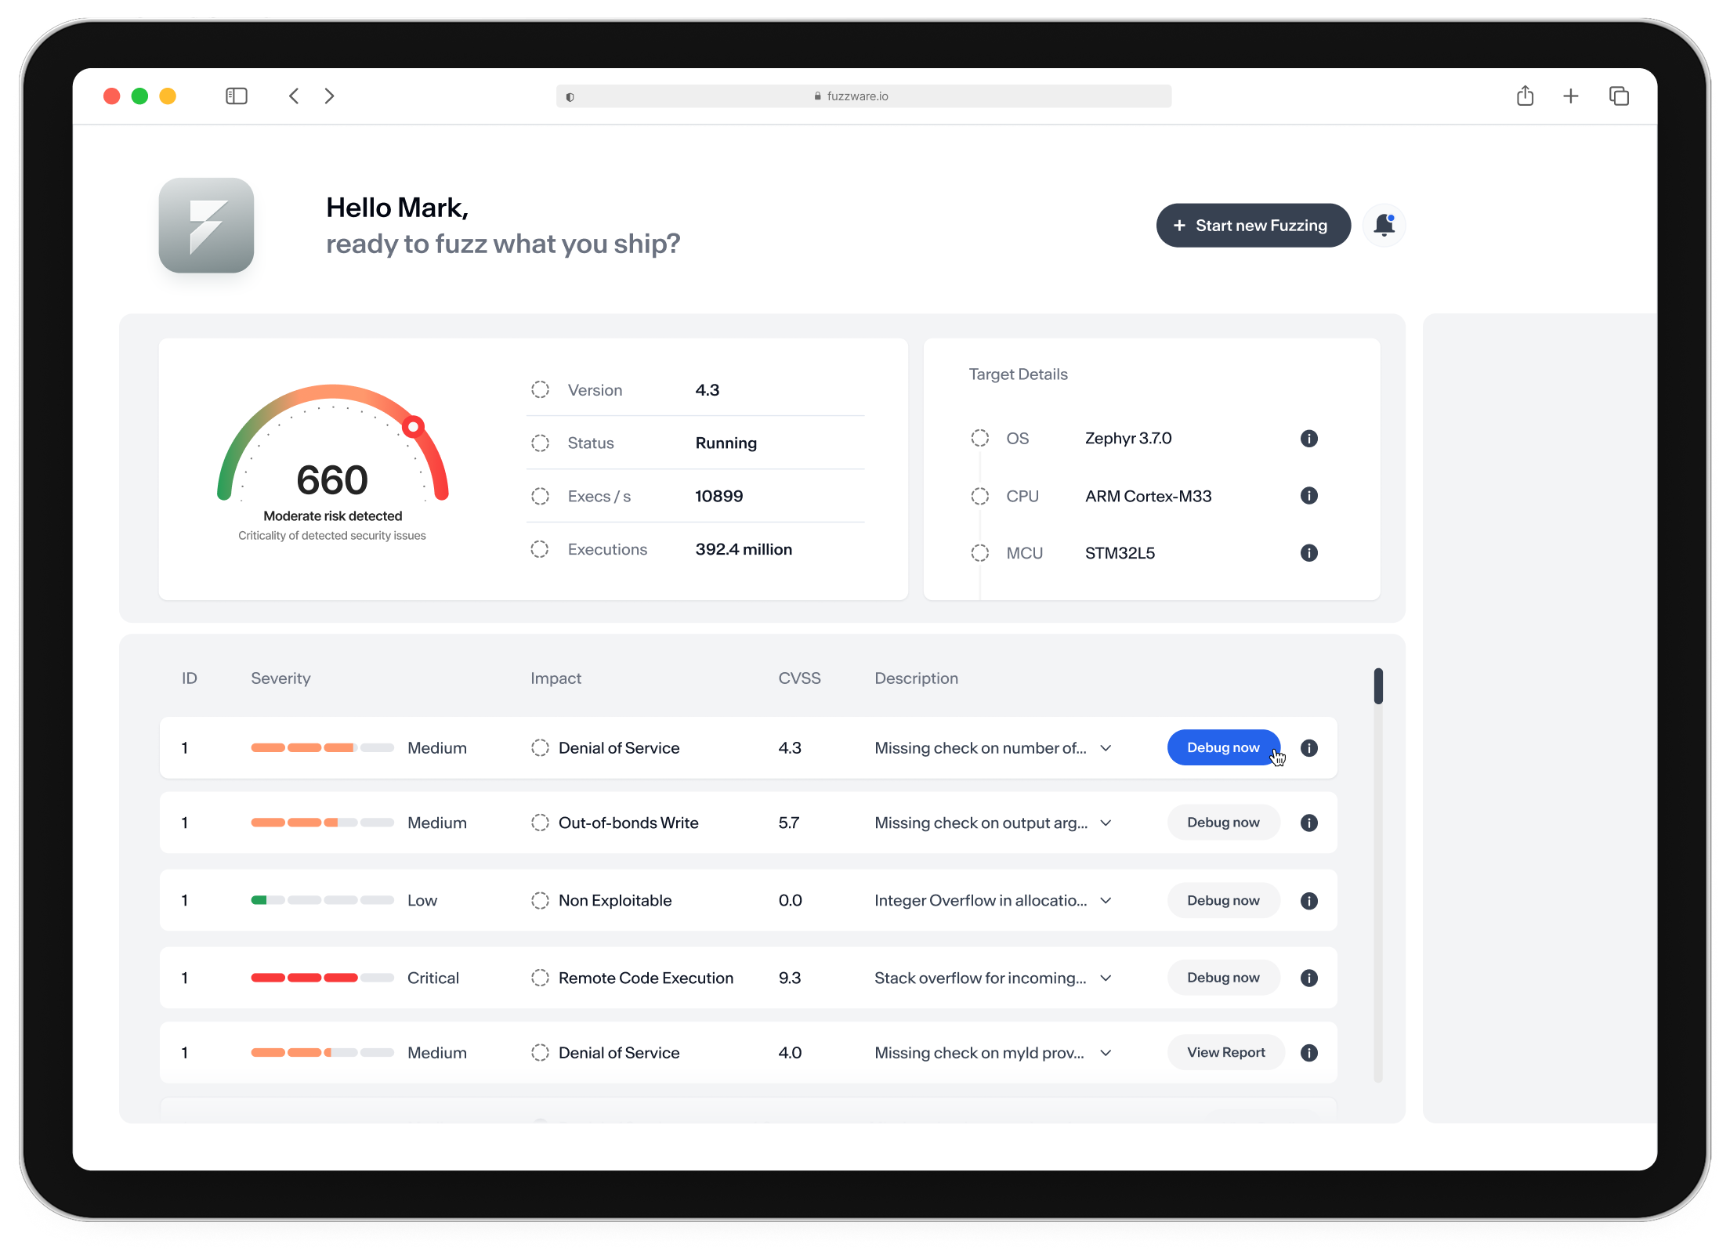Click Start new Fuzzing button
The width and height of the screenshot is (1730, 1255).
1253,226
